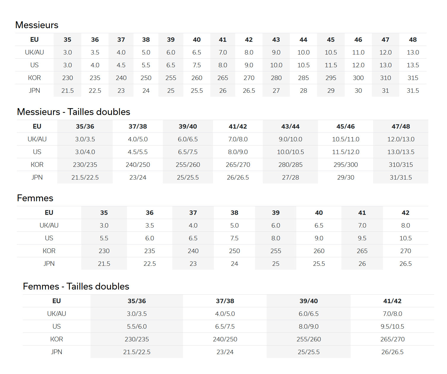This screenshot has width=447, height=374.
Task: Click the KOR row label in Femmes table
Action: tap(49, 251)
